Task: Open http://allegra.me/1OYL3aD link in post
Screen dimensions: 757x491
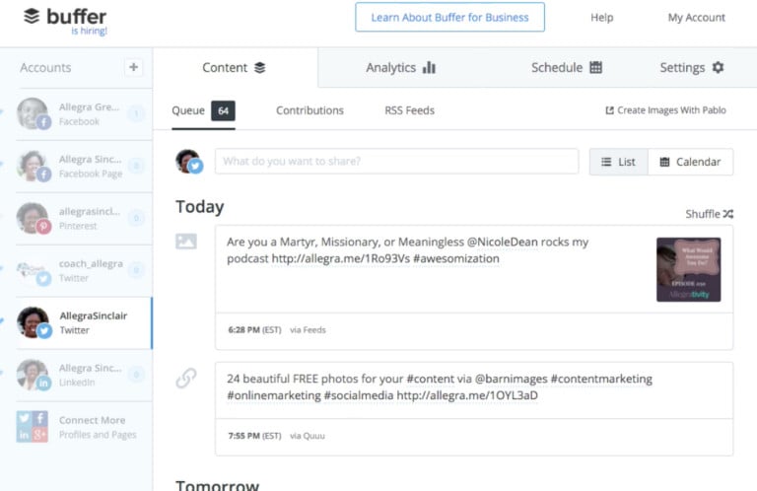Action: click(467, 395)
